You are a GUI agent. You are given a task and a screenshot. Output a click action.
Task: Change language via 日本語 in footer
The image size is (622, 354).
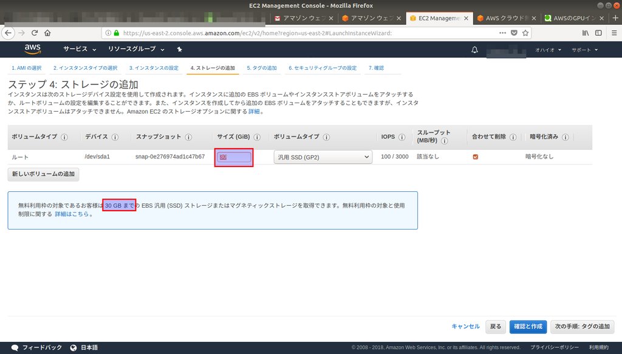tap(89, 348)
